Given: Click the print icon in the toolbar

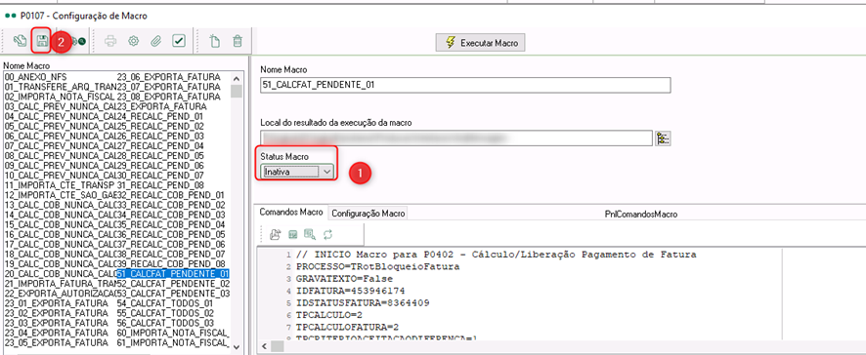Looking at the screenshot, I should click(x=110, y=41).
